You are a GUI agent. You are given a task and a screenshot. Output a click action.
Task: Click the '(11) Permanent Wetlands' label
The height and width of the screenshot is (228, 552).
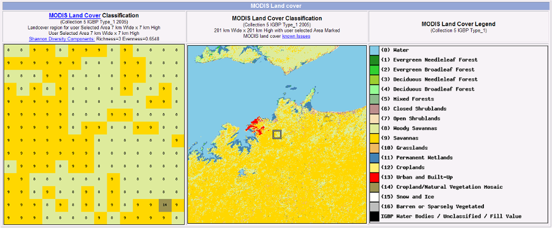tap(417, 158)
